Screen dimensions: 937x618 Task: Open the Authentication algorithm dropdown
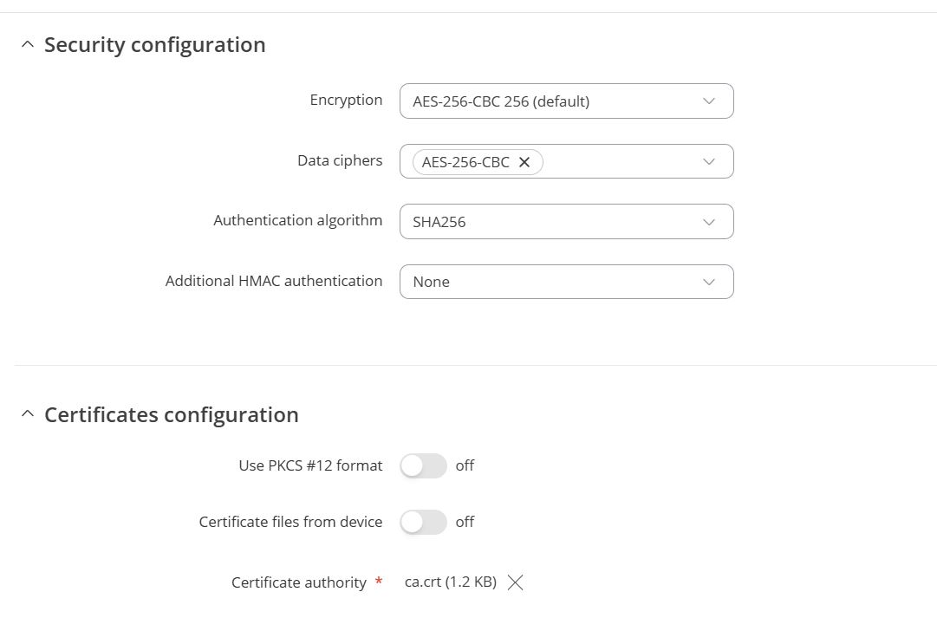point(566,222)
